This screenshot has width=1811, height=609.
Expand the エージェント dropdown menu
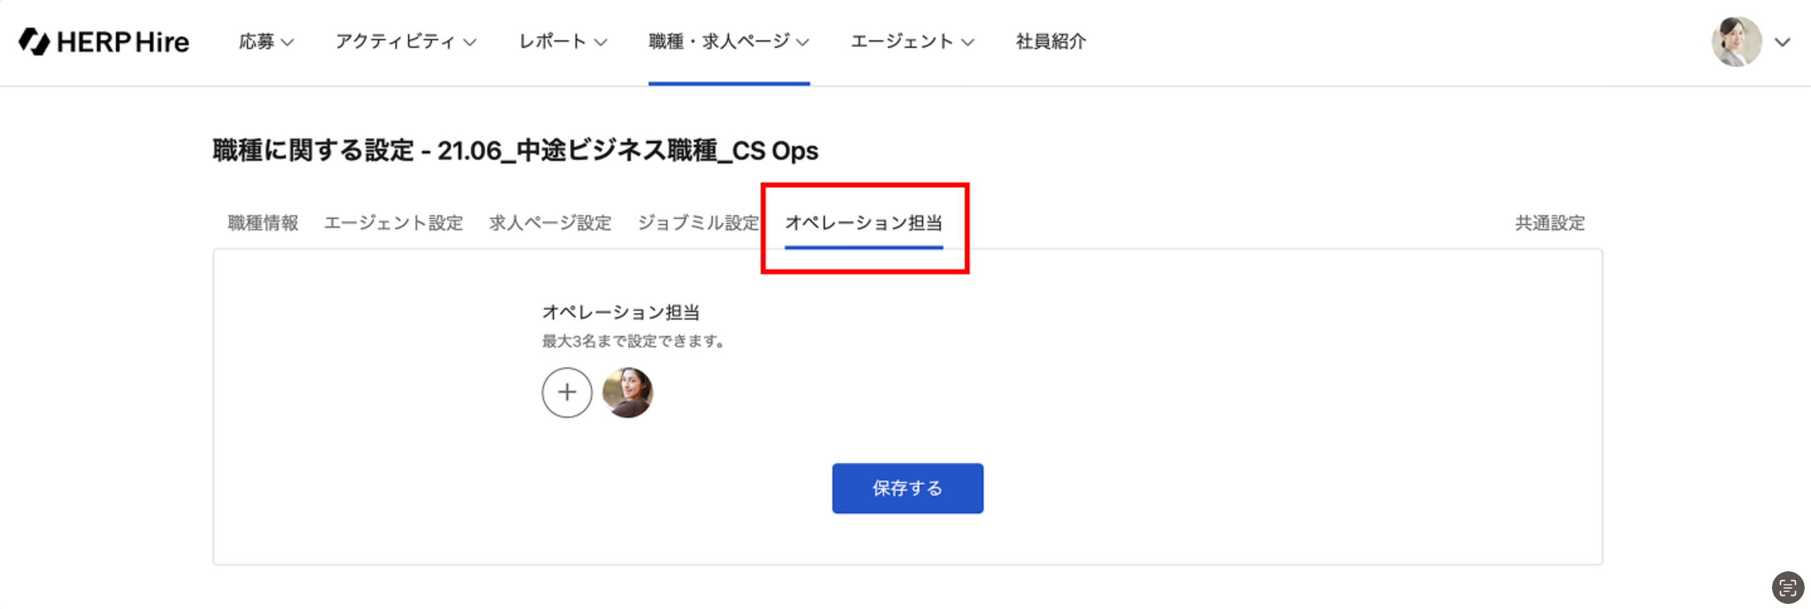click(912, 42)
